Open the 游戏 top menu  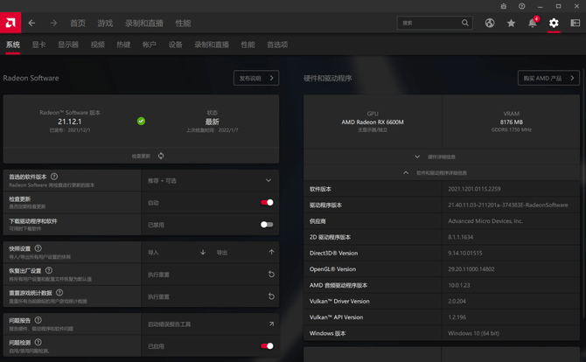(105, 23)
